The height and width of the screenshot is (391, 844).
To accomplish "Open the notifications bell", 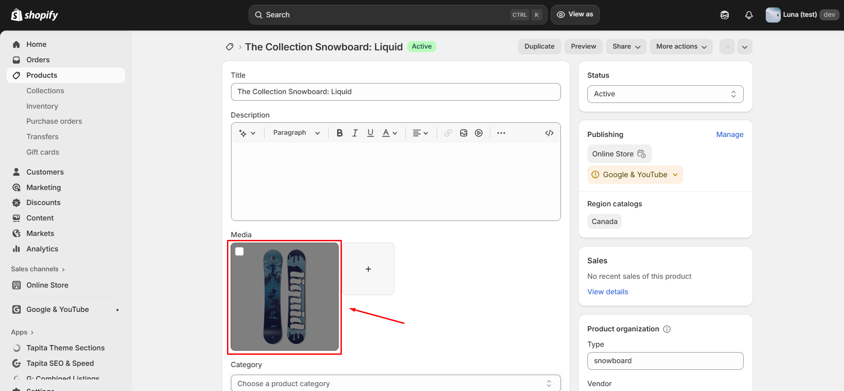I will [749, 15].
